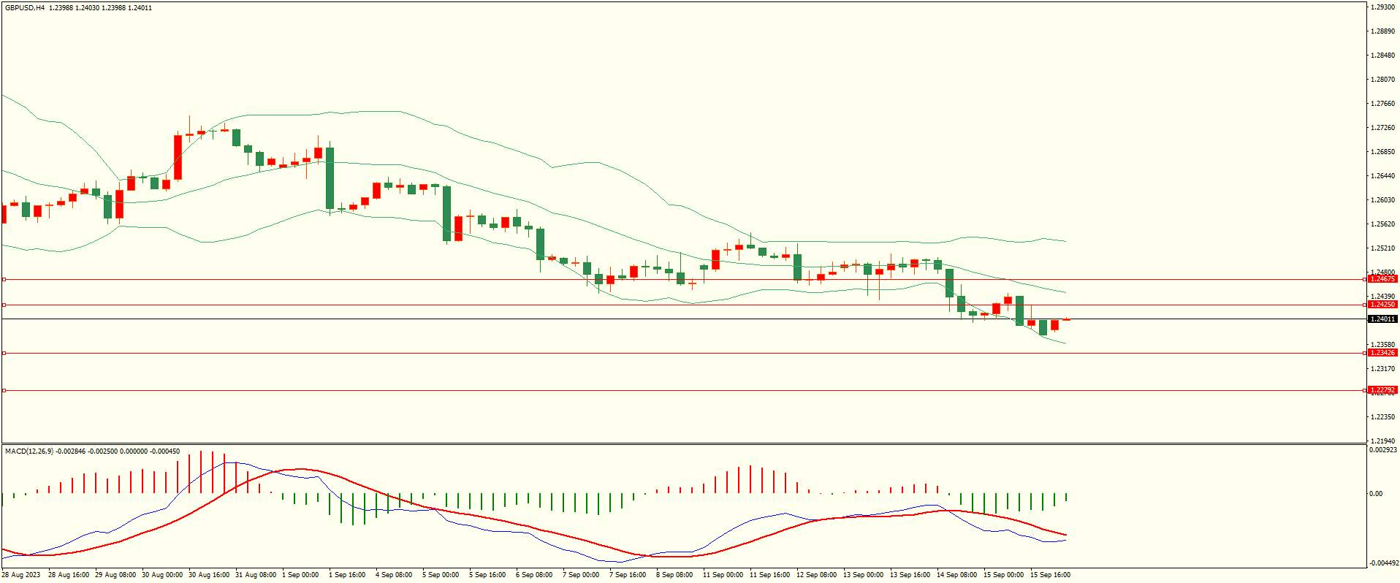
Task: Click the 8 Sep 08:00 time label
Action: click(x=674, y=575)
